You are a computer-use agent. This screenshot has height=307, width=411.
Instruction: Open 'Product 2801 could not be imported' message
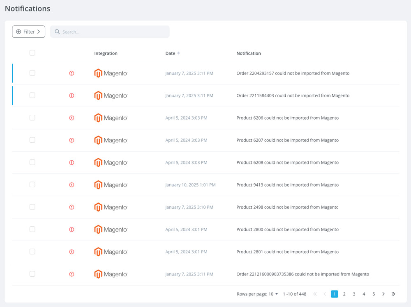288,252
